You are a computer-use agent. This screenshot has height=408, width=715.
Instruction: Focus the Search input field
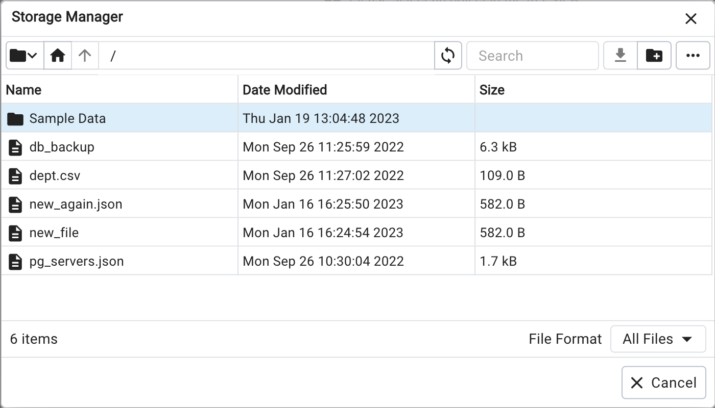pyautogui.click(x=532, y=56)
